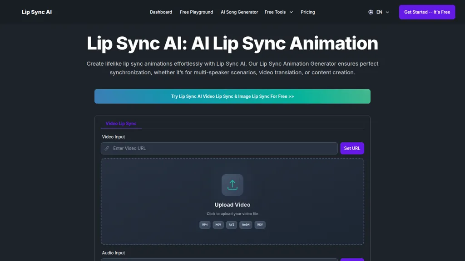Click the MKV format tag
Image resolution: width=465 pixels, height=261 pixels.
click(x=260, y=225)
